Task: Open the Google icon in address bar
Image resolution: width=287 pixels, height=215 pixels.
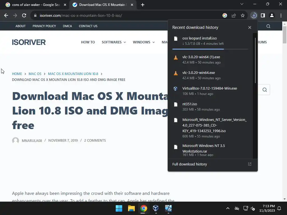Action: 225,16
